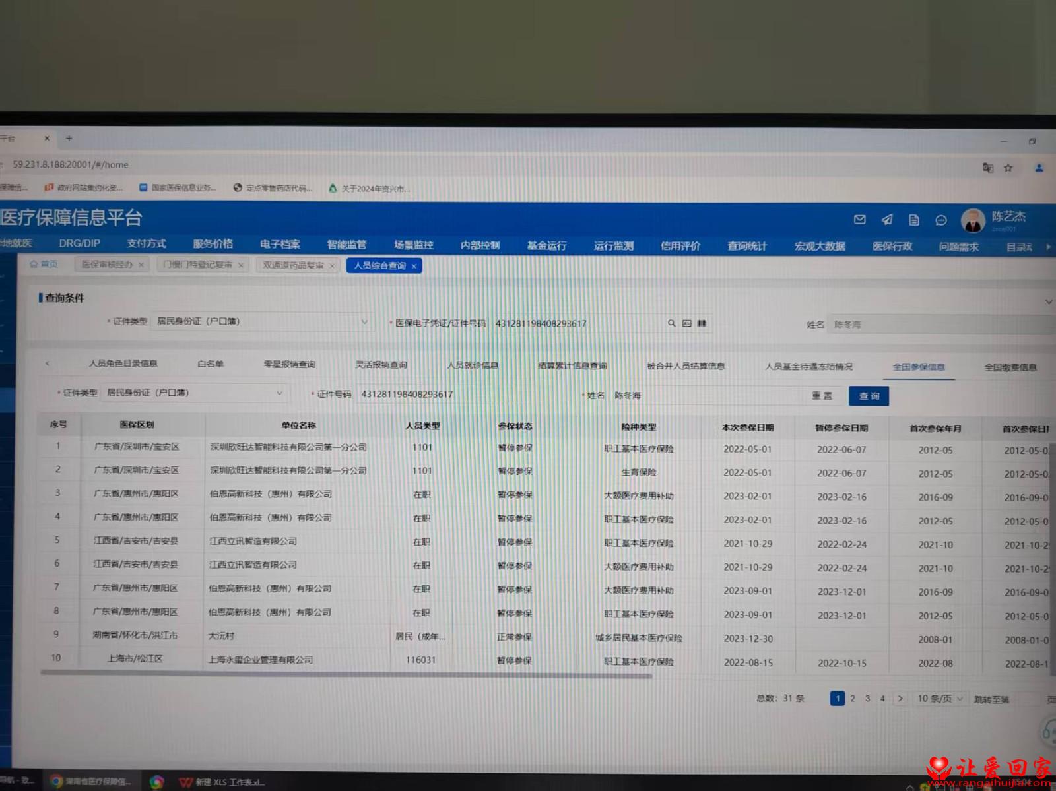Open the 查询统计 menu
This screenshot has width=1056, height=791.
[x=747, y=246]
